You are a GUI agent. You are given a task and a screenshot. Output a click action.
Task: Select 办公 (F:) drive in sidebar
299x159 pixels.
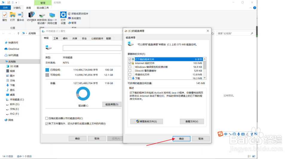pyautogui.click(x=13, y=114)
